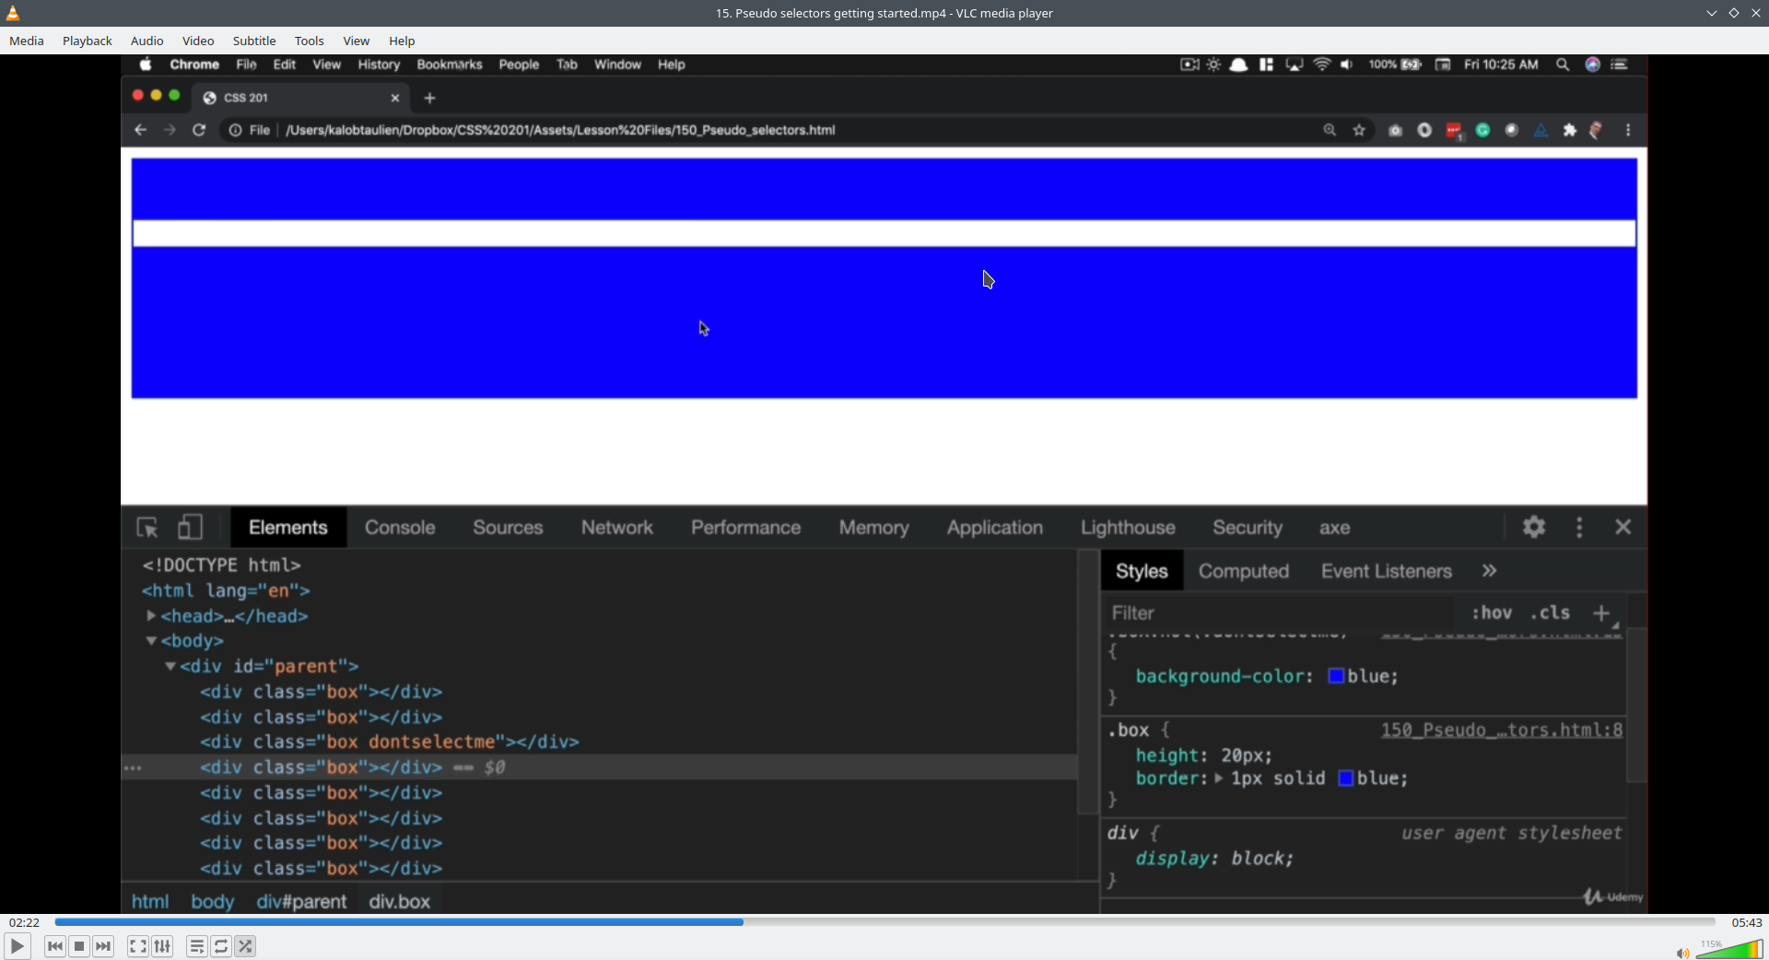Image resolution: width=1769 pixels, height=960 pixels.
Task: Add new style rule plus icon
Action: coord(1602,614)
